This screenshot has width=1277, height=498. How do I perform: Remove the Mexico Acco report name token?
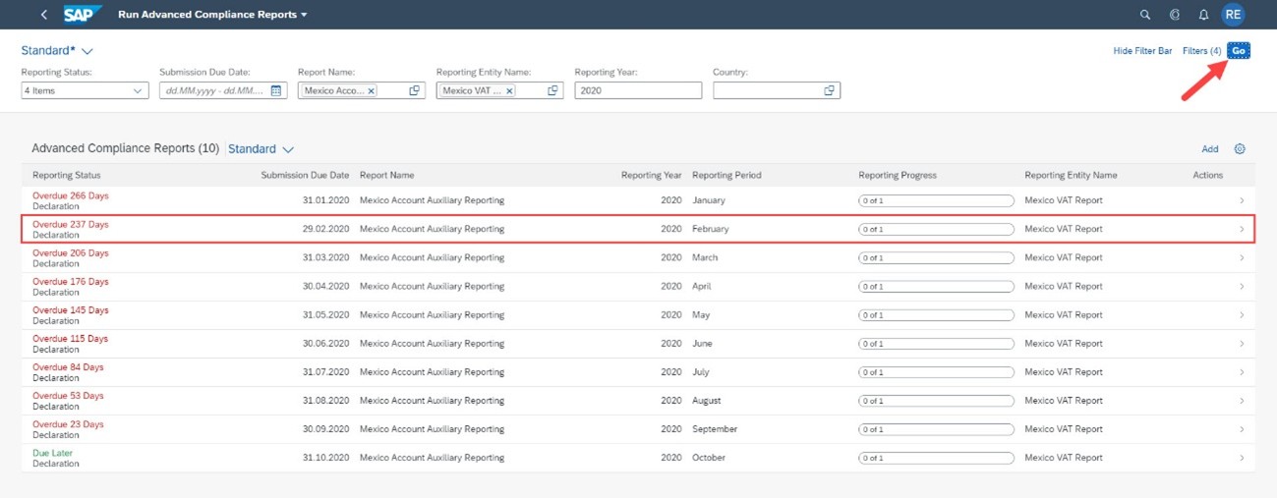coord(371,90)
